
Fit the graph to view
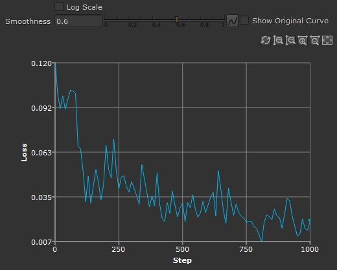(327, 40)
